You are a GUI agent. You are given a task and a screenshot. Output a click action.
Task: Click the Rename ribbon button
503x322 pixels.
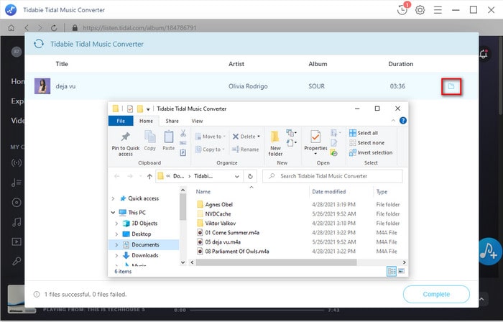[x=246, y=149]
